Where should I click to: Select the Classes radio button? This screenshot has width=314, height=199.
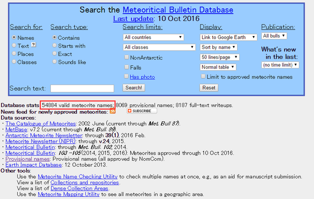(x=14, y=62)
